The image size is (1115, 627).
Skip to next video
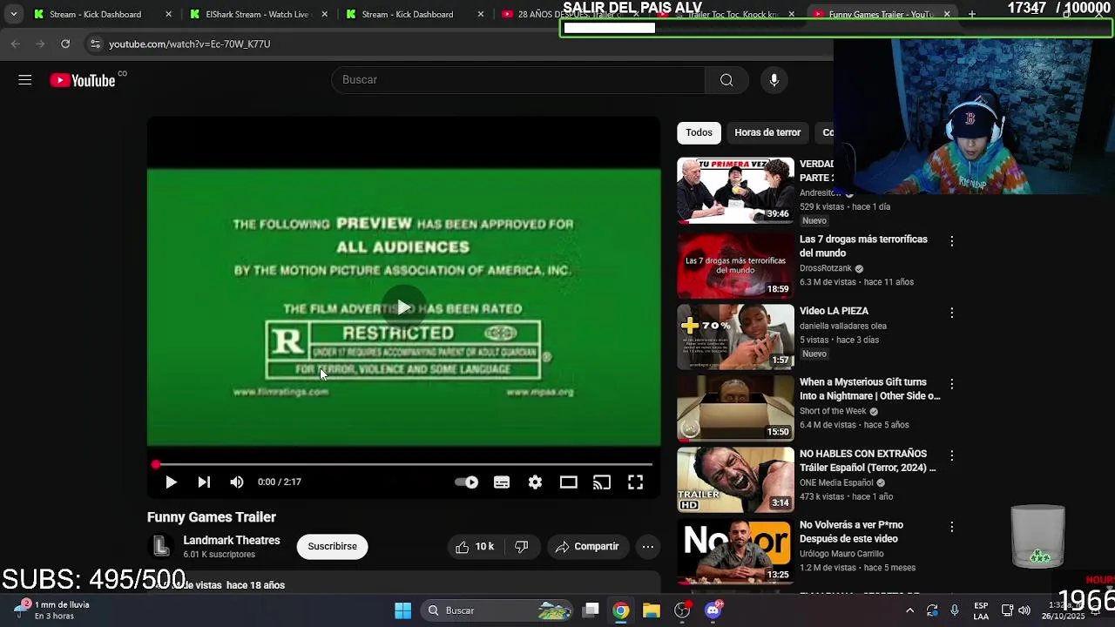click(204, 482)
